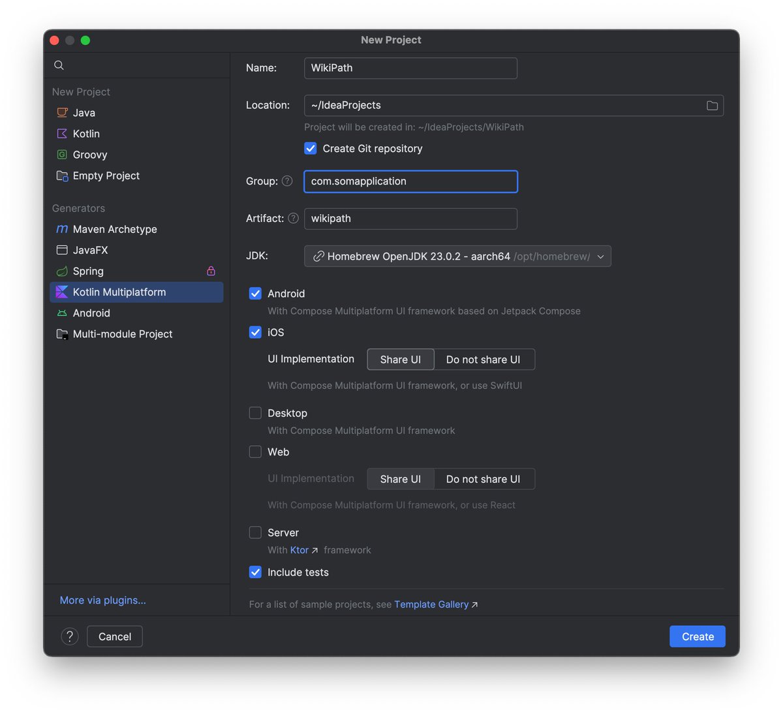Click the sidebar search magnifier icon
The height and width of the screenshot is (714, 783).
pos(59,65)
